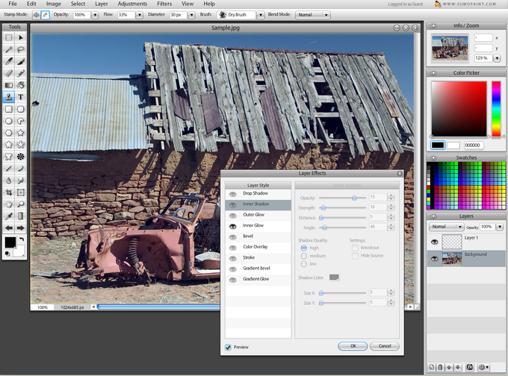Select the Smudge tool

pos(20,181)
